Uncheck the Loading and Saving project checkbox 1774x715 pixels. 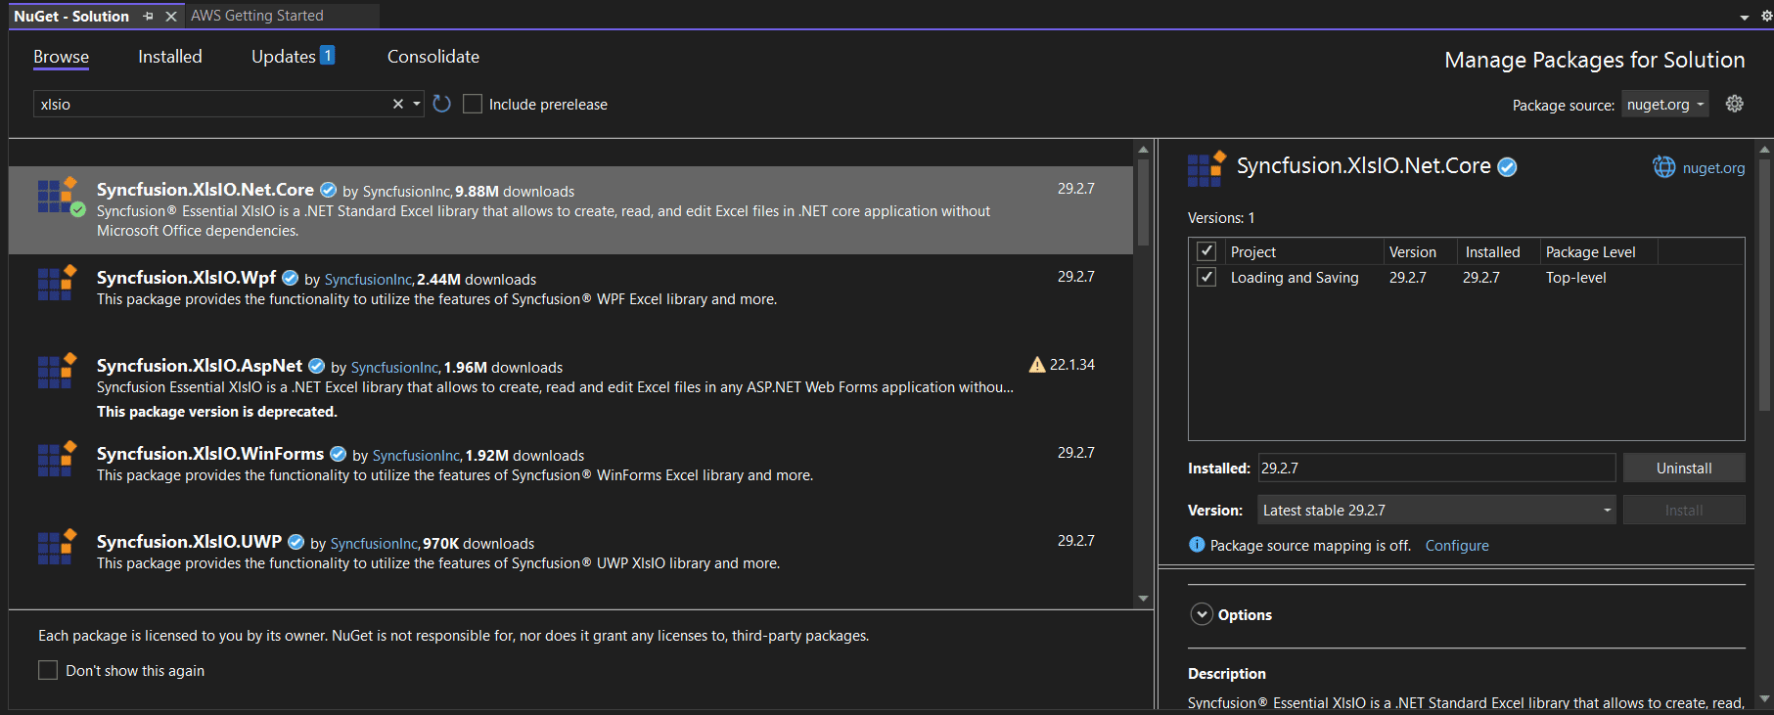click(x=1206, y=278)
